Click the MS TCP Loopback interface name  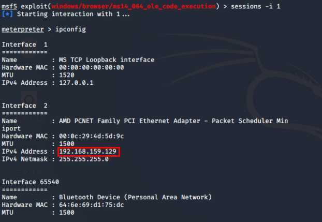(x=106, y=60)
